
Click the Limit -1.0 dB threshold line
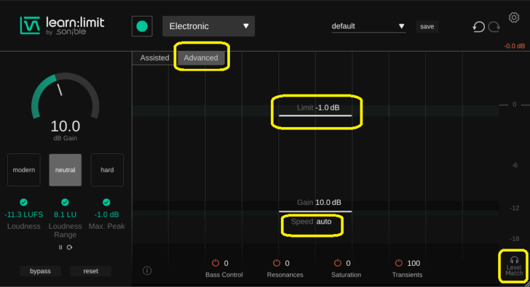point(320,115)
